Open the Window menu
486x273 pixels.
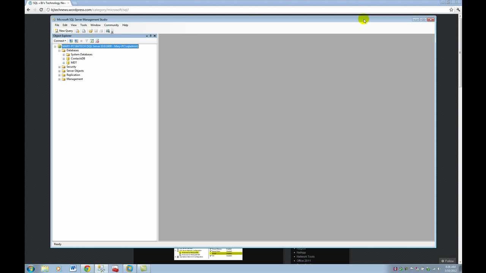[x=95, y=25]
